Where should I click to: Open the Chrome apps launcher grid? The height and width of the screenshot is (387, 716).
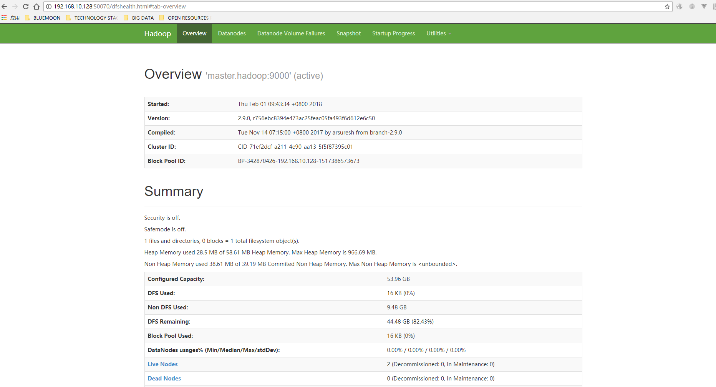tap(4, 17)
